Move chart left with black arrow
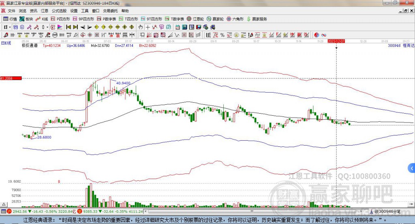This screenshot has width=415, height=224. (x=83, y=27)
